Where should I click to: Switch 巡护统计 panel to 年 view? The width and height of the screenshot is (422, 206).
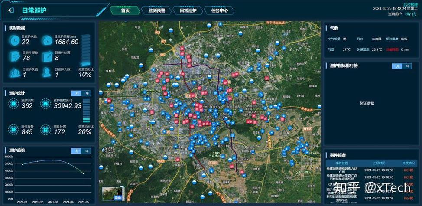click(x=87, y=93)
